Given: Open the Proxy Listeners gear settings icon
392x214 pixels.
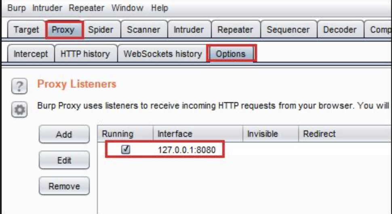Looking at the screenshot, I should tap(19, 109).
